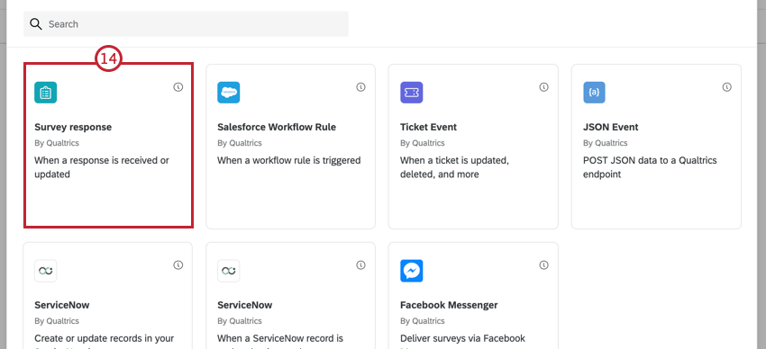Open info icon on Facebook Messenger card
The image size is (766, 349).
click(x=543, y=265)
